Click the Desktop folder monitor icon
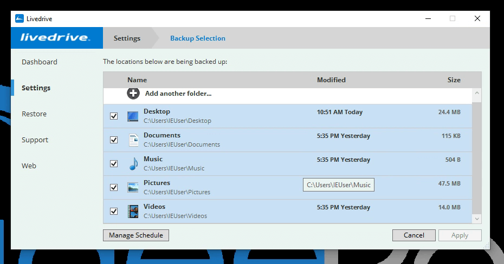 (x=133, y=116)
